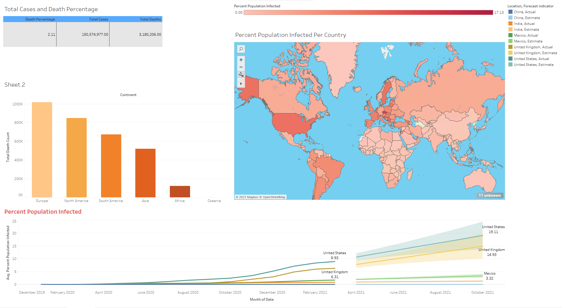
Task: Expand the map tools flyout arrow
Action: pos(241,83)
